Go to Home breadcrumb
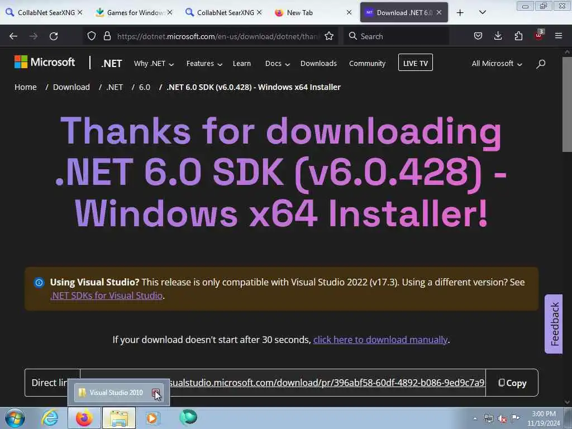Image resolution: width=572 pixels, height=429 pixels. point(26,87)
